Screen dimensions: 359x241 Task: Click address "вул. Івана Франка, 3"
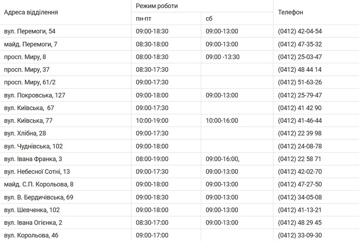click(x=33, y=159)
